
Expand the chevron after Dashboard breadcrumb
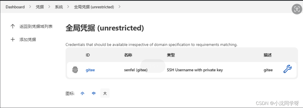click(x=30, y=7)
